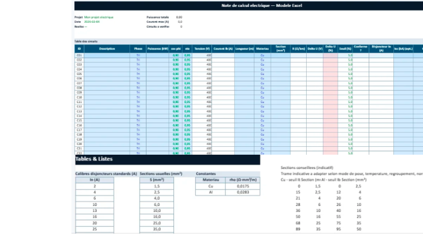Select the Phase 'Tri' cell in row C08

point(138,88)
